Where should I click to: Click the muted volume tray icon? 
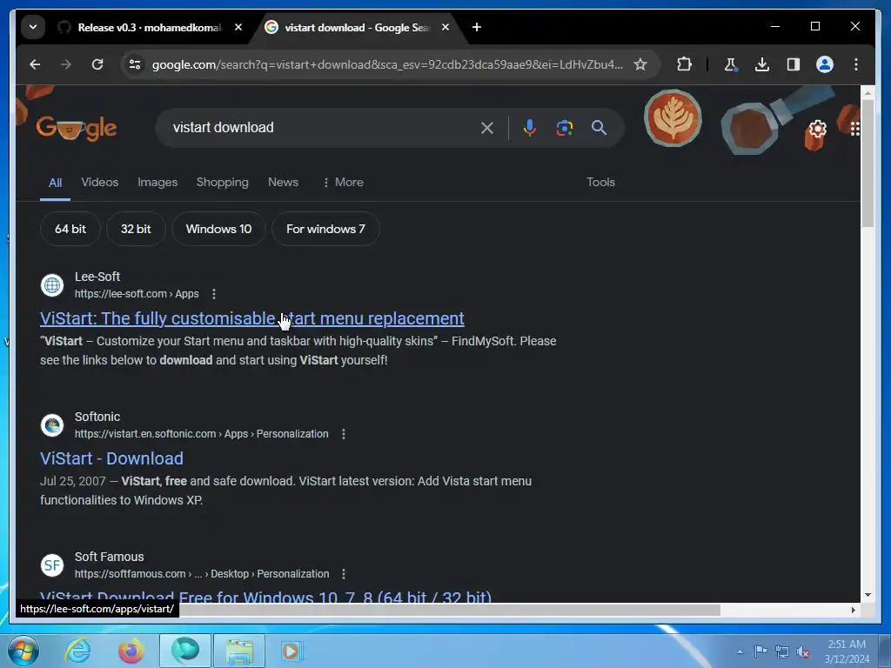coord(803,651)
